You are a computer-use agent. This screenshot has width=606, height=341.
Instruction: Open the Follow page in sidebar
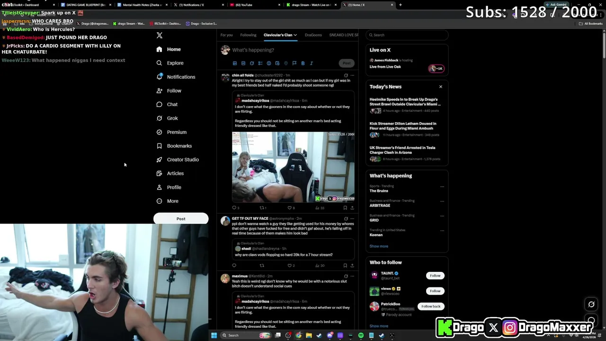click(x=169, y=90)
